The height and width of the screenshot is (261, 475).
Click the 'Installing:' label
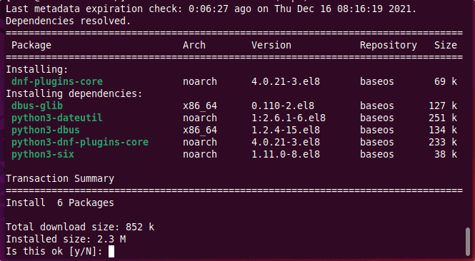point(37,70)
